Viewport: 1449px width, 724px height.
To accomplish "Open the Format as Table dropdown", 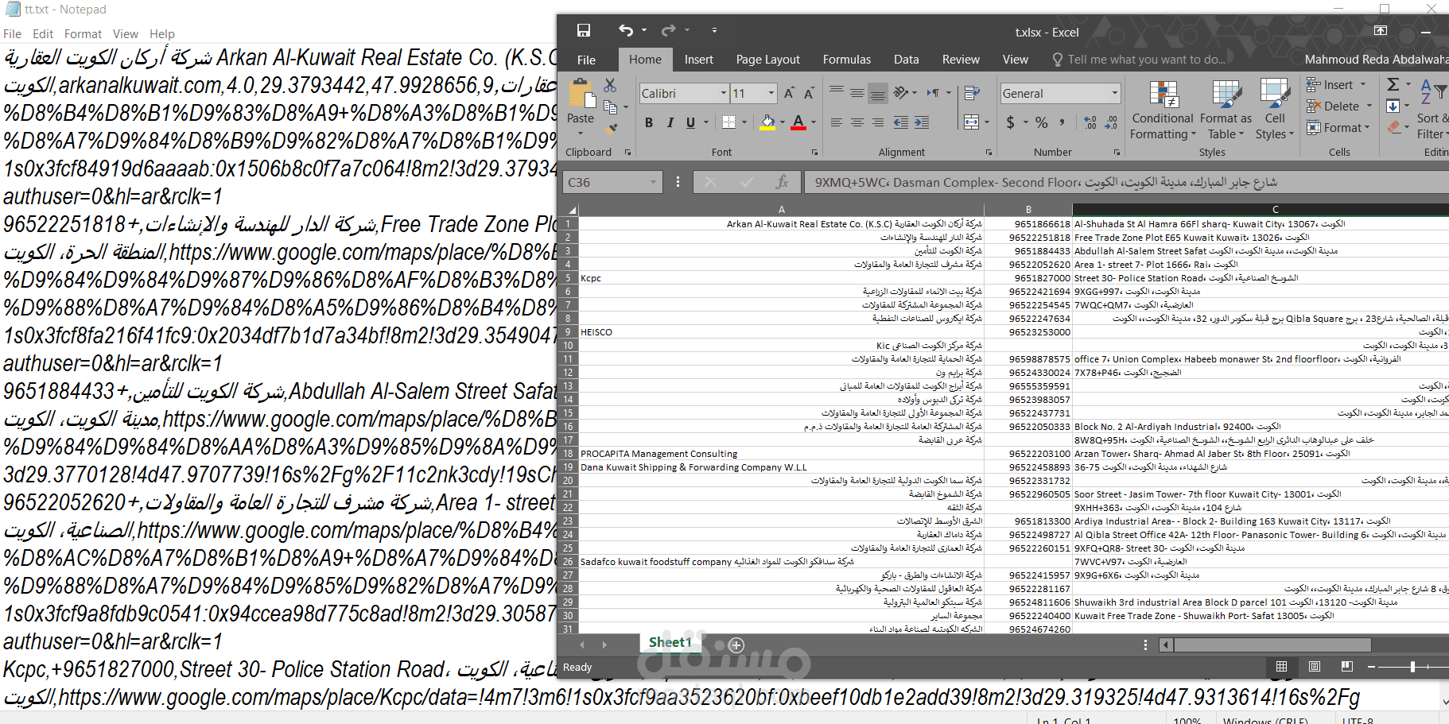I will [x=1226, y=110].
